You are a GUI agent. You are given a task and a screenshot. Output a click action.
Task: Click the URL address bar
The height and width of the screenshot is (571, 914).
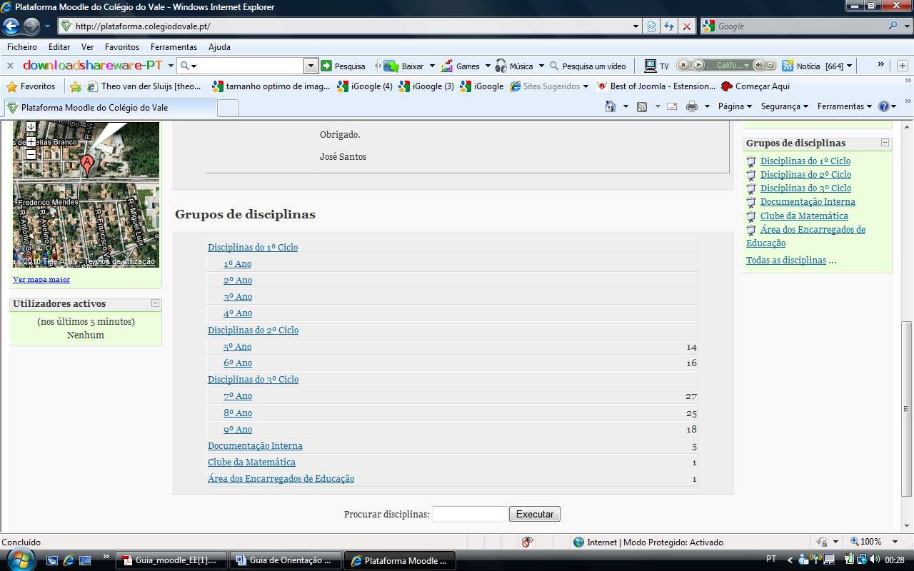pyautogui.click(x=350, y=26)
